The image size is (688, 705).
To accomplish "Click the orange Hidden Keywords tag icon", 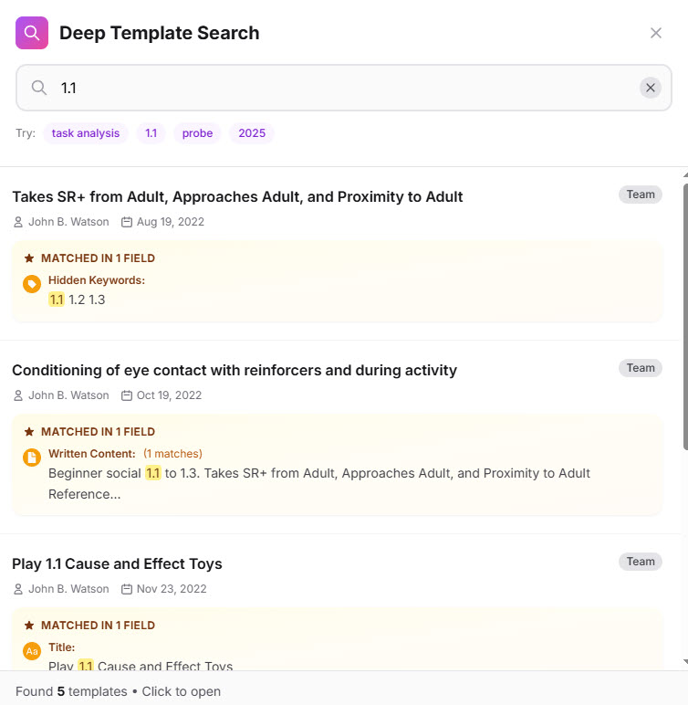I will (32, 284).
